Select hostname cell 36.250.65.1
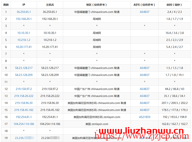 (50, 12)
